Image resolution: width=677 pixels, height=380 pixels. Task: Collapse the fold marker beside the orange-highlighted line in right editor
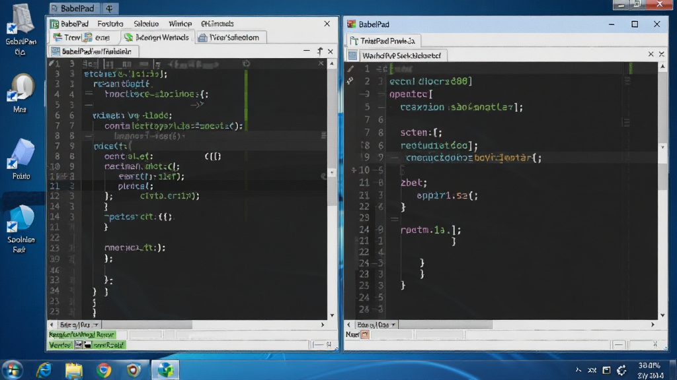pos(395,158)
